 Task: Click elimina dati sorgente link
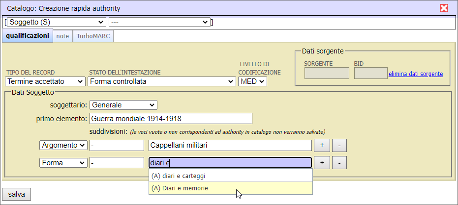[415, 74]
